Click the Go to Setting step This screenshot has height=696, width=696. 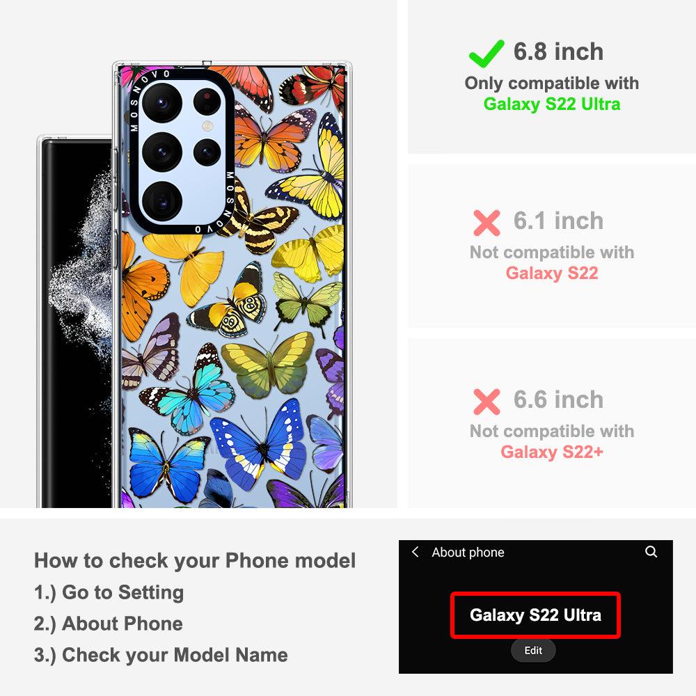pyautogui.click(x=109, y=592)
